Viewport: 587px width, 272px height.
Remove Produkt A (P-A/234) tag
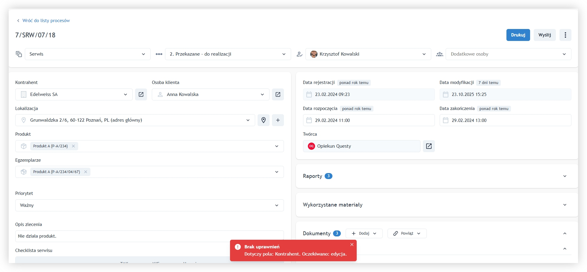pos(73,146)
